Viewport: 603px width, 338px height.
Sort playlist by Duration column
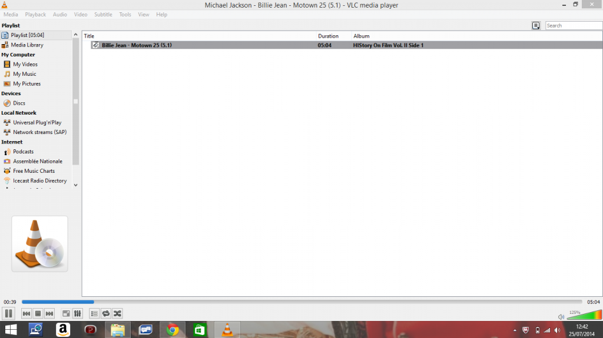click(x=328, y=36)
